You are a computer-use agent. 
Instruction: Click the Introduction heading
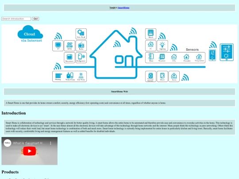pyautogui.click(x=14, y=113)
